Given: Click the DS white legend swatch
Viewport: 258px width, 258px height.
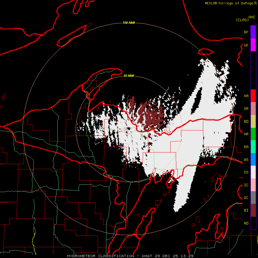Looking at the screenshot, I should pos(253,172).
